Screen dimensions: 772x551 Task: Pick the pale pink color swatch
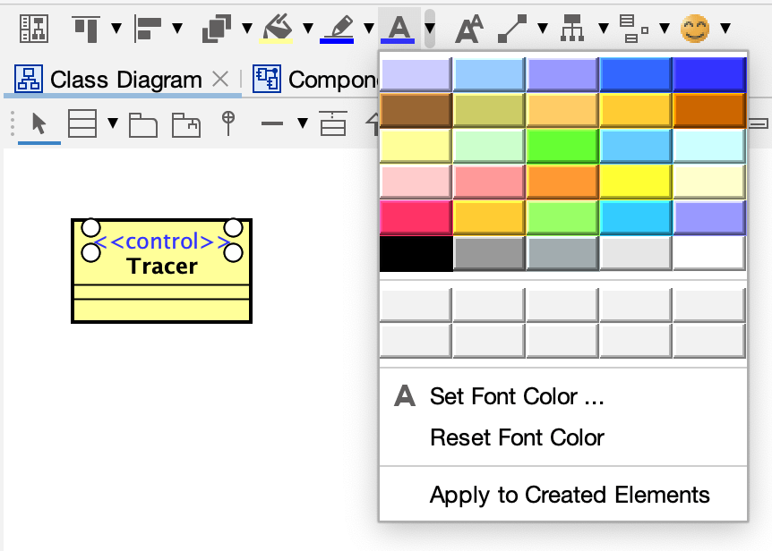pos(416,182)
